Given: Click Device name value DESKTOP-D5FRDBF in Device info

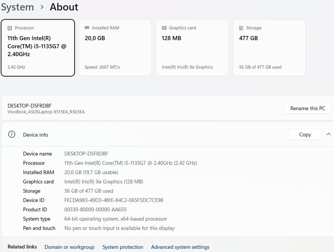Looking at the screenshot, I should point(86,154).
